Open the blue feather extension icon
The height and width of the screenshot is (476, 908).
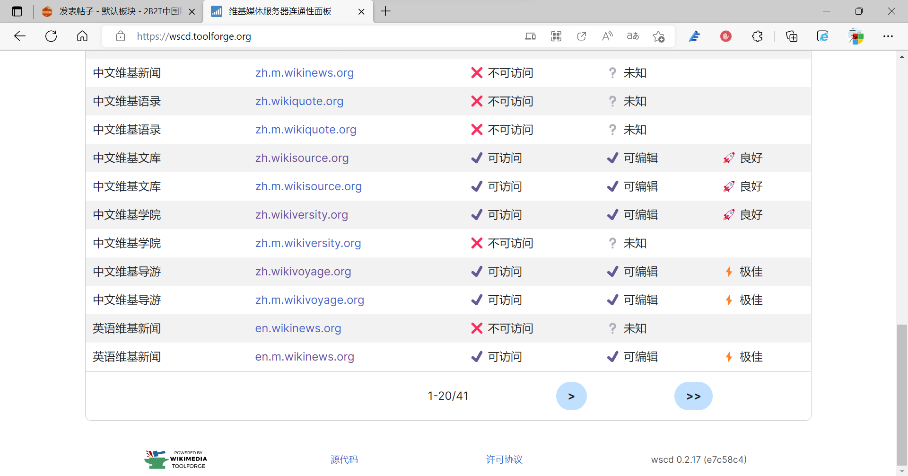pyautogui.click(x=694, y=36)
